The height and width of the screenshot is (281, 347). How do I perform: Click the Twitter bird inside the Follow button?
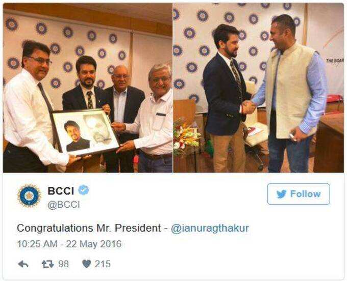pyautogui.click(x=282, y=194)
